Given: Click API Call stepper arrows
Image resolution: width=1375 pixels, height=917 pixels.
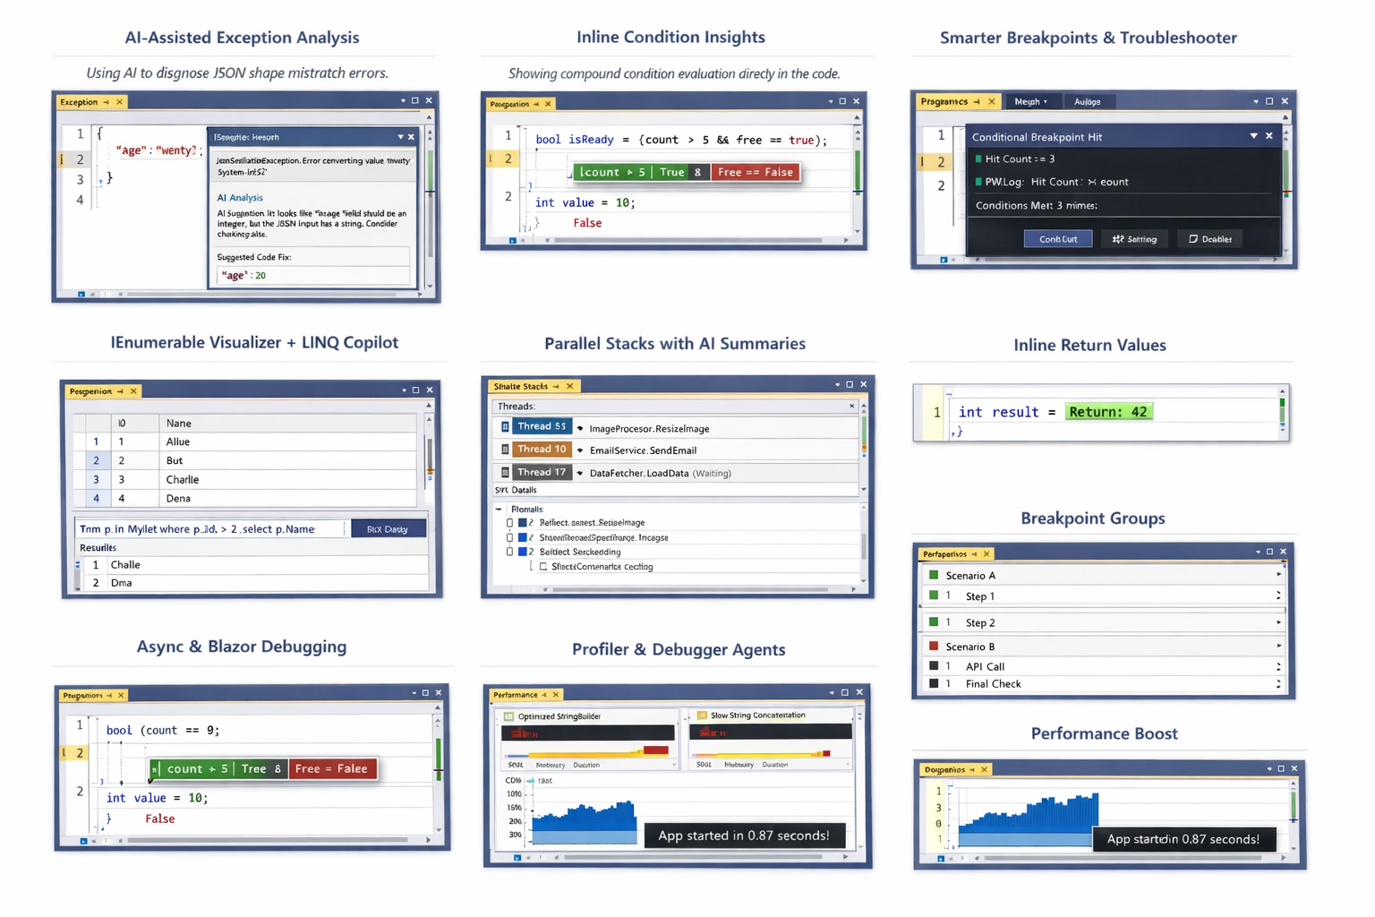Looking at the screenshot, I should [1278, 666].
